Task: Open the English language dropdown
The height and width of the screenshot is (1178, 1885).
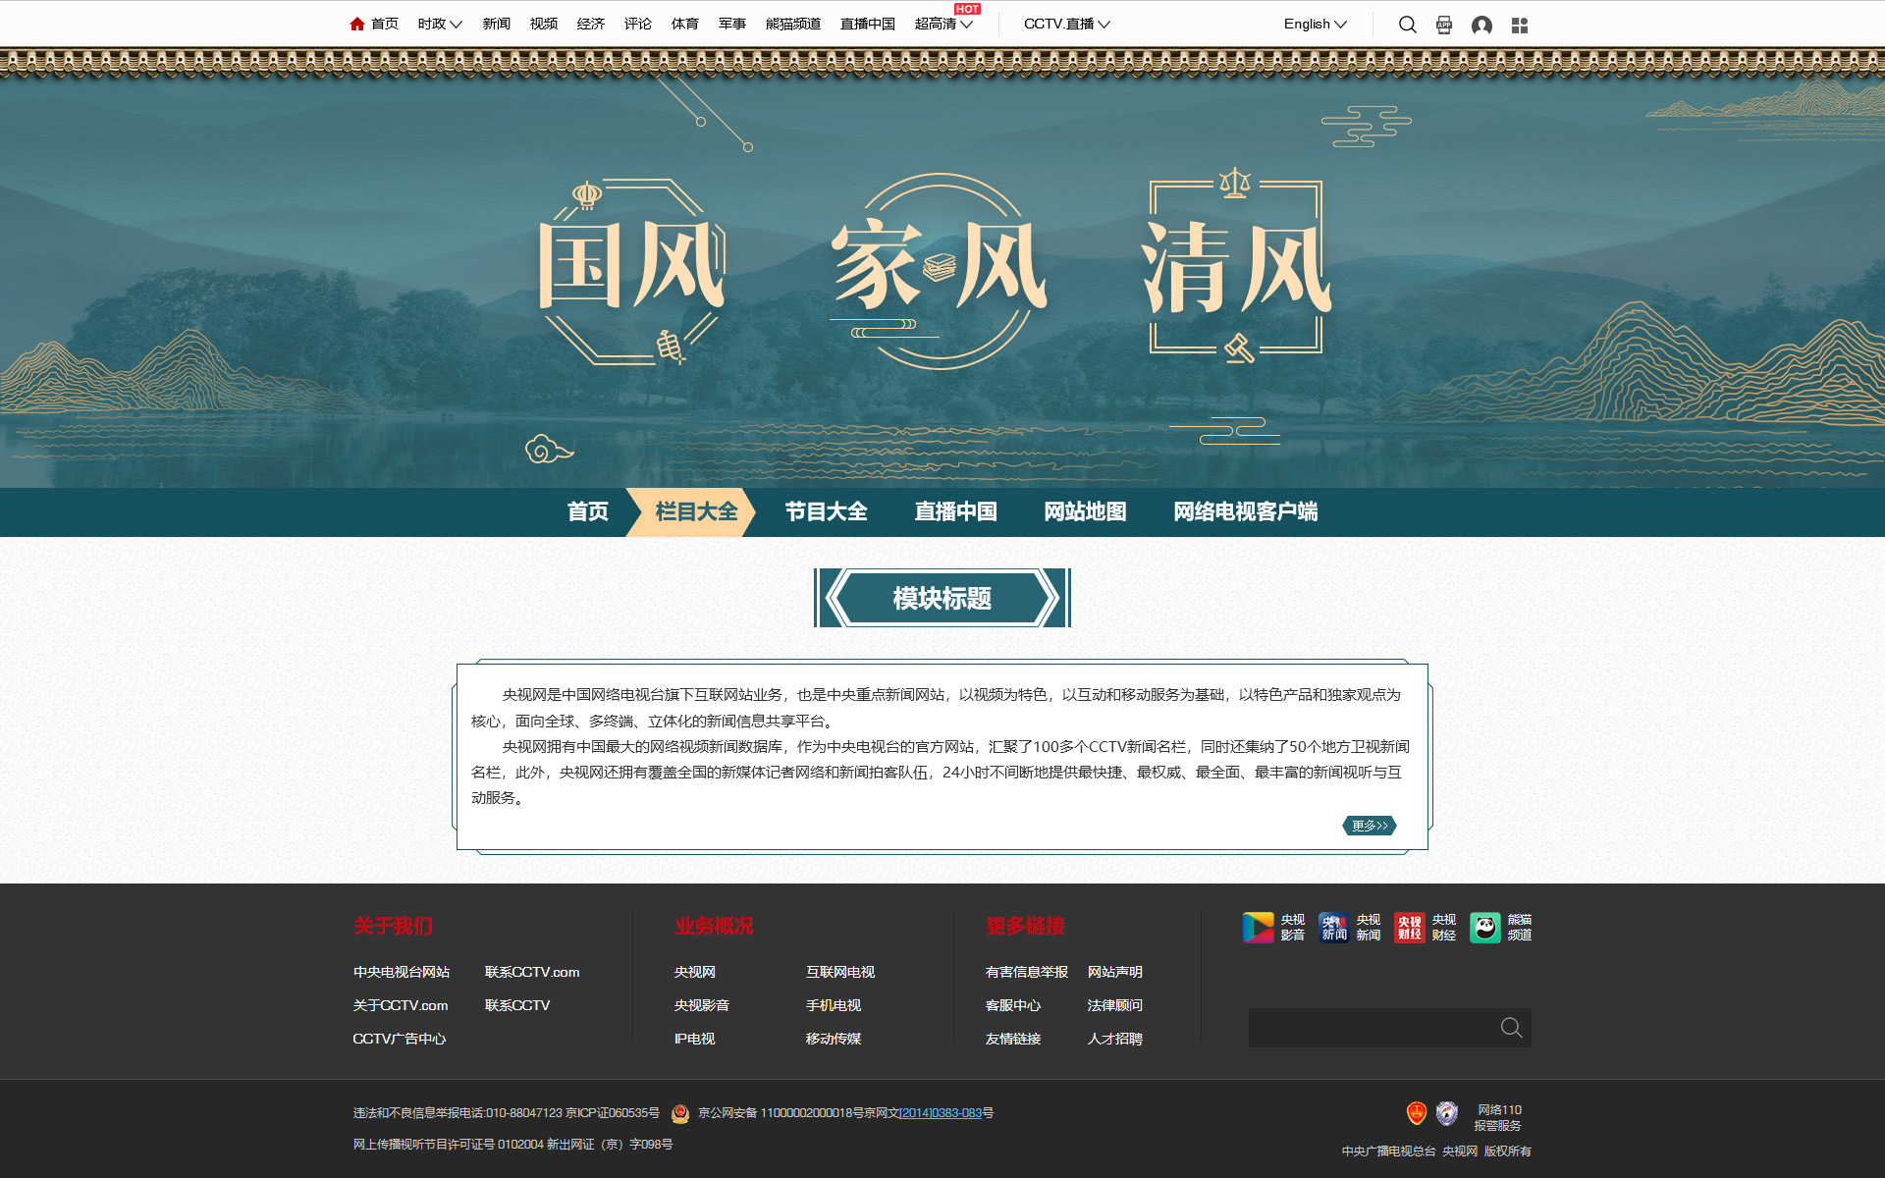Action: pos(1316,24)
